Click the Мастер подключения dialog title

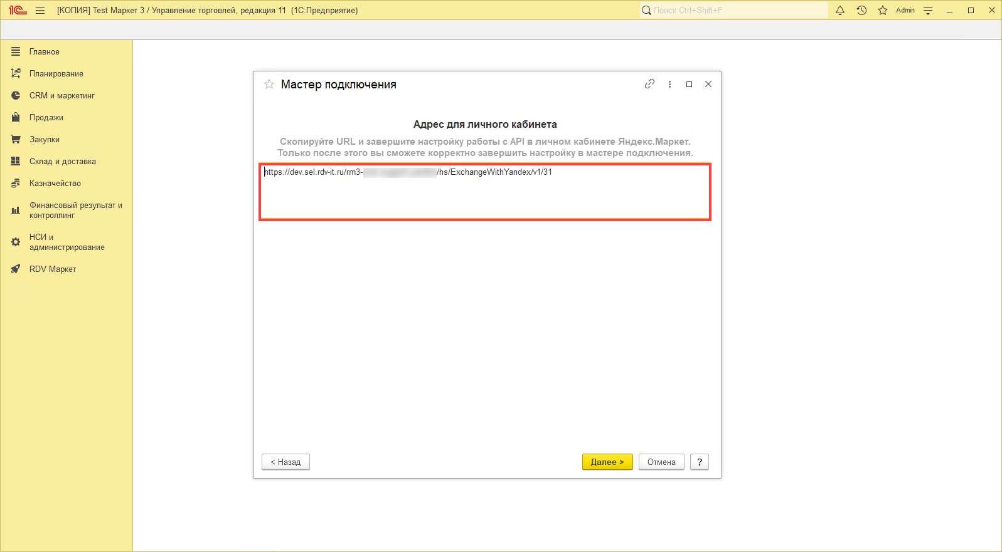coord(339,85)
